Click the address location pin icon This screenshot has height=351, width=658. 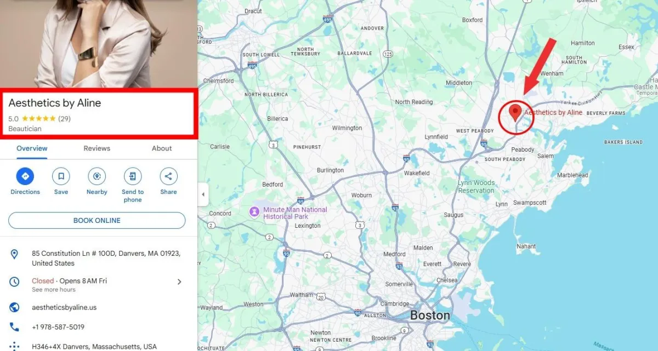(x=15, y=254)
